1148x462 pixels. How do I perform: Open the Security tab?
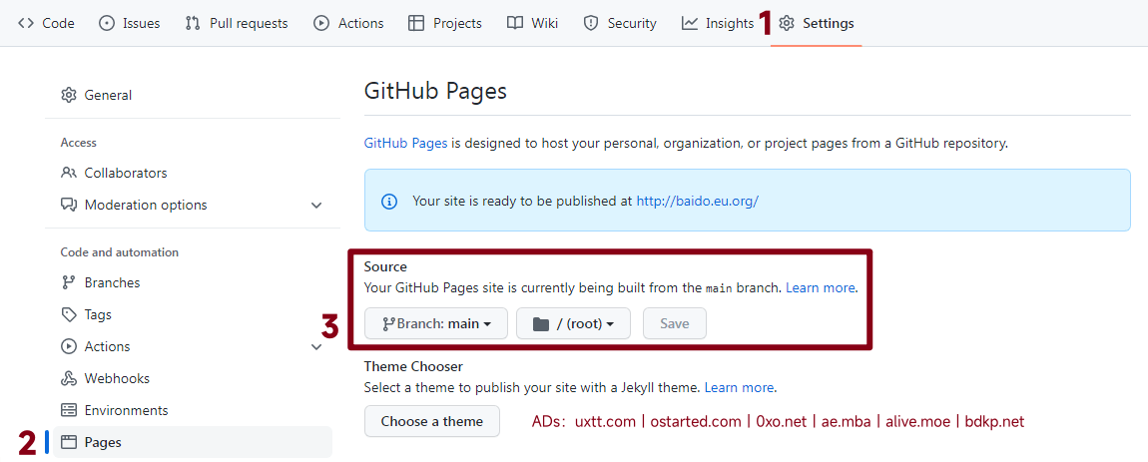(x=619, y=23)
